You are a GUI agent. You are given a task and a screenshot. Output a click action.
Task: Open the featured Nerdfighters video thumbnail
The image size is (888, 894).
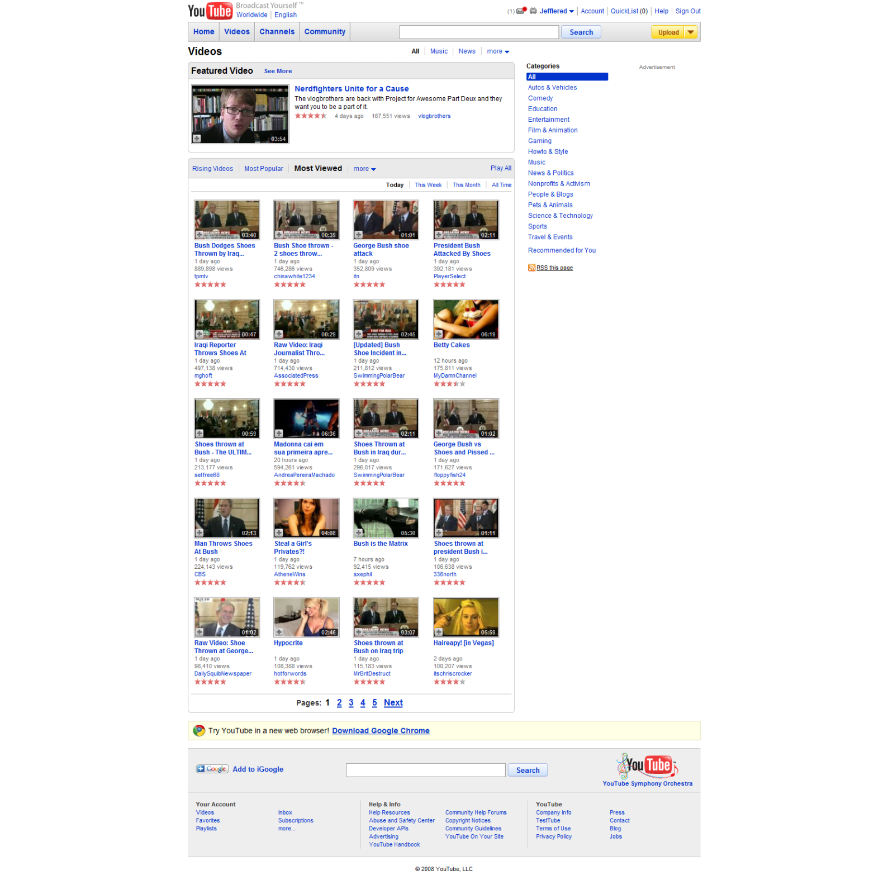pyautogui.click(x=240, y=115)
